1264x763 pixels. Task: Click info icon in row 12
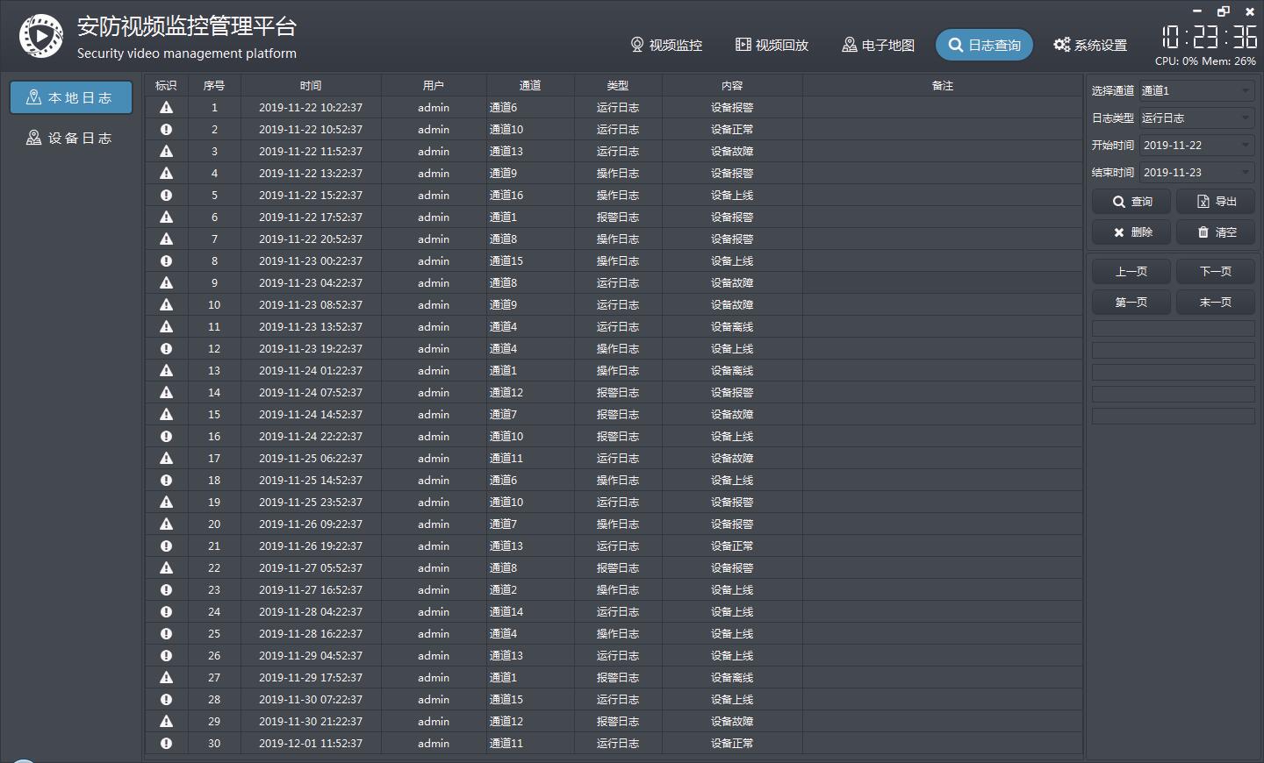tap(166, 348)
